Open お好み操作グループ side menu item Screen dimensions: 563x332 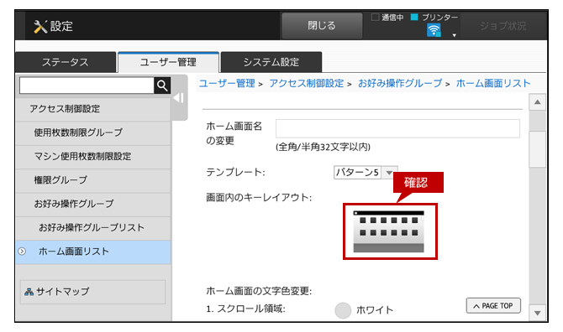[93, 204]
